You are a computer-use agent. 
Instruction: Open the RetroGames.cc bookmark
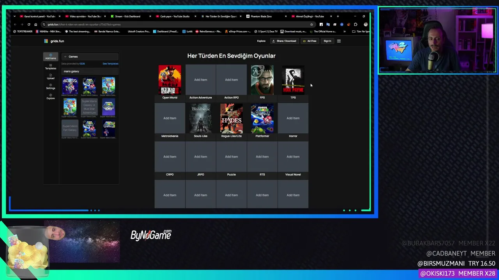(x=209, y=31)
